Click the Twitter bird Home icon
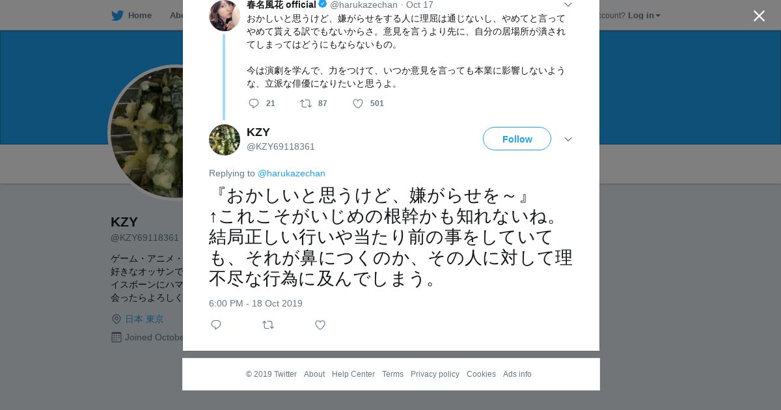Screen dimensions: 781x410 click(x=117, y=16)
